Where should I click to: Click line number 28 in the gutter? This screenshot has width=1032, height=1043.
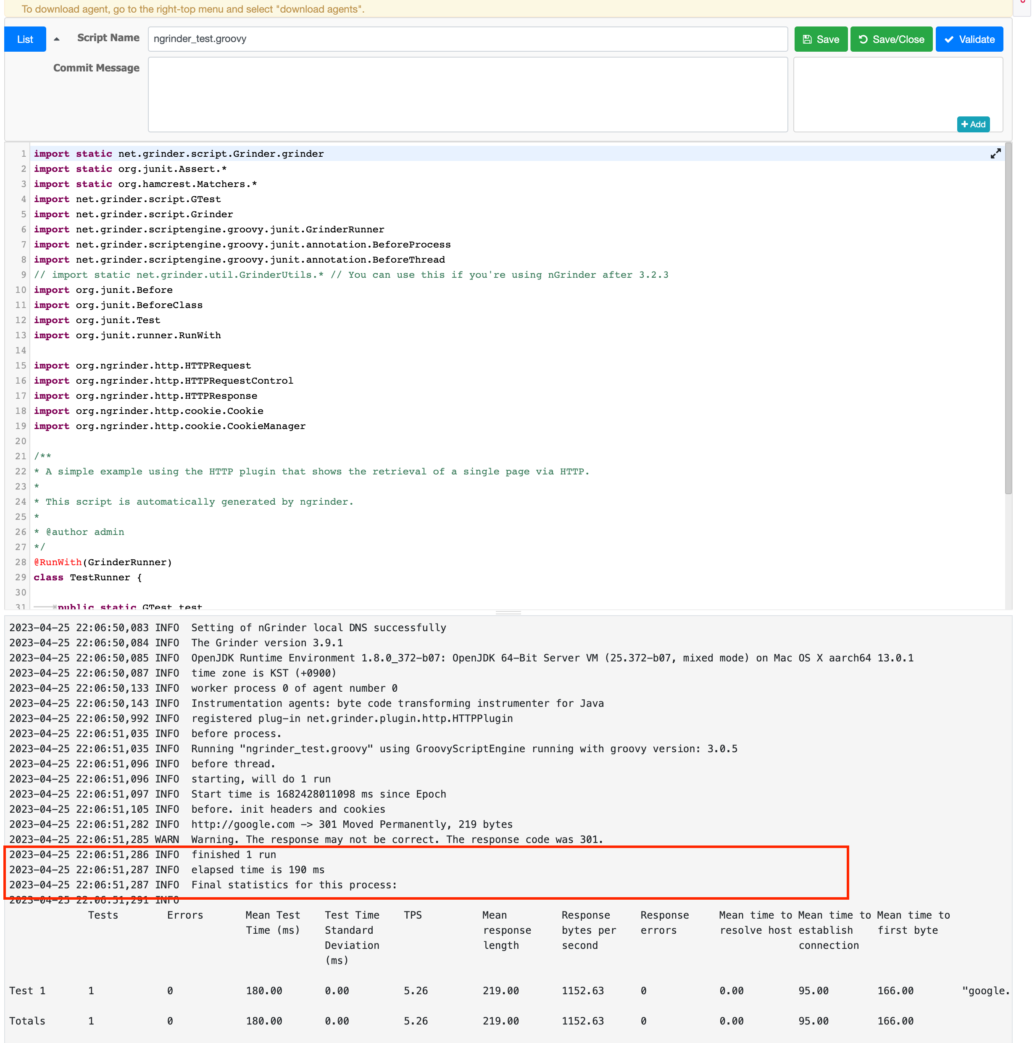point(21,562)
